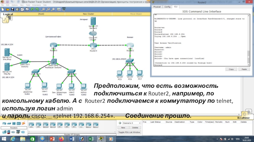This screenshot has height=142, width=254.
Task: Select Connections lightning bolt icon
Action: point(23,123)
